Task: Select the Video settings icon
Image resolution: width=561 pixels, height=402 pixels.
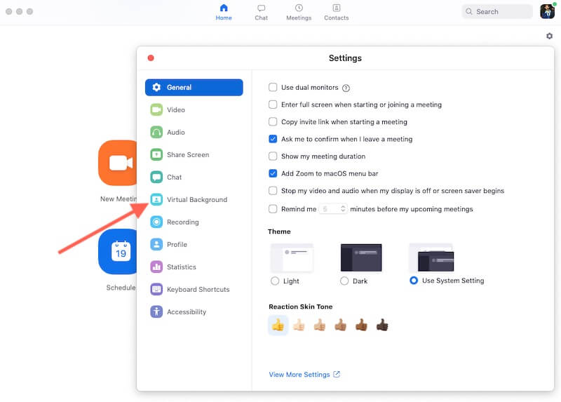Action: (156, 110)
